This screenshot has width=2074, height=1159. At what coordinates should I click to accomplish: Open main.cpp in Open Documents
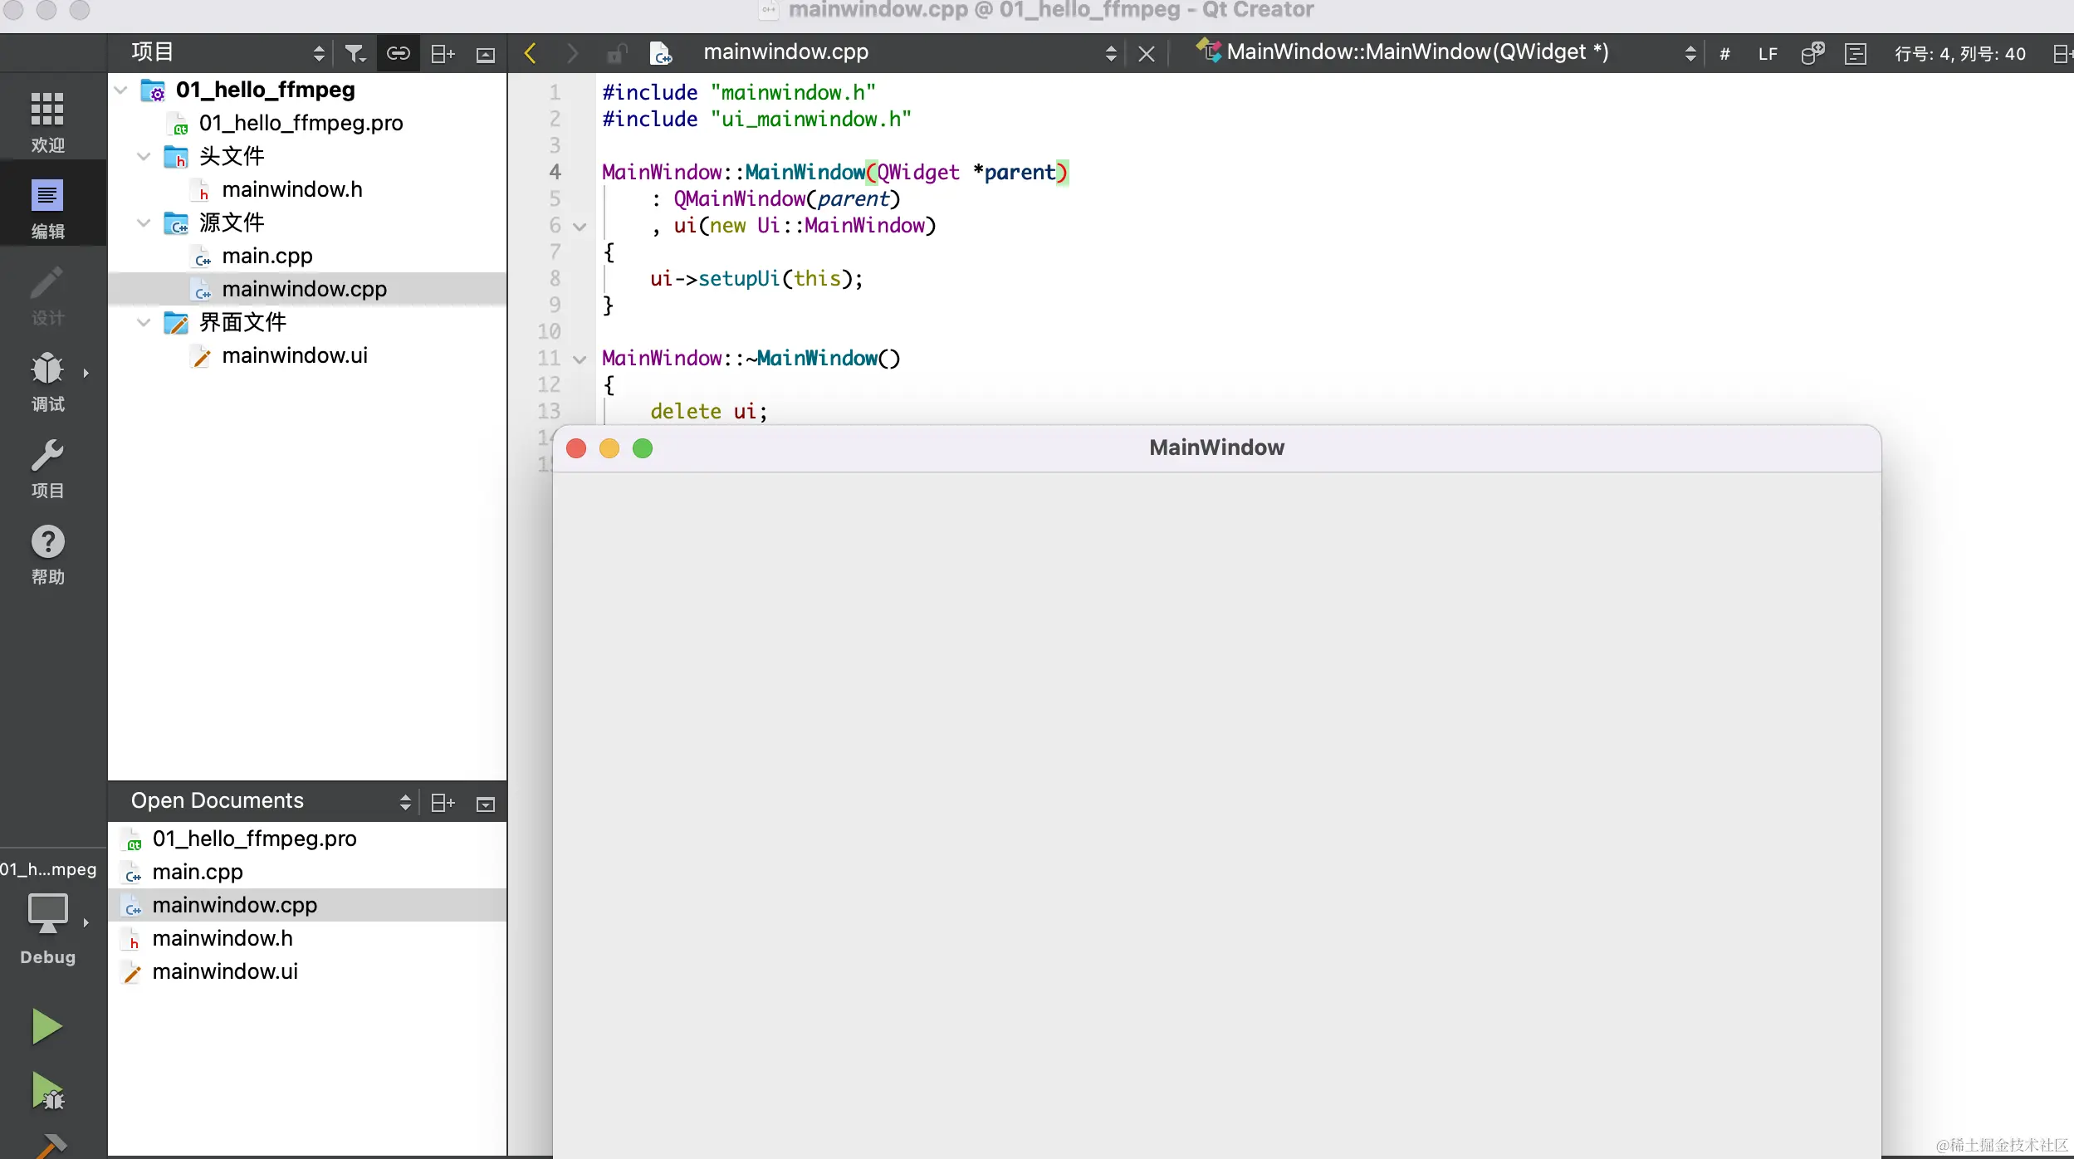coord(307,872)
